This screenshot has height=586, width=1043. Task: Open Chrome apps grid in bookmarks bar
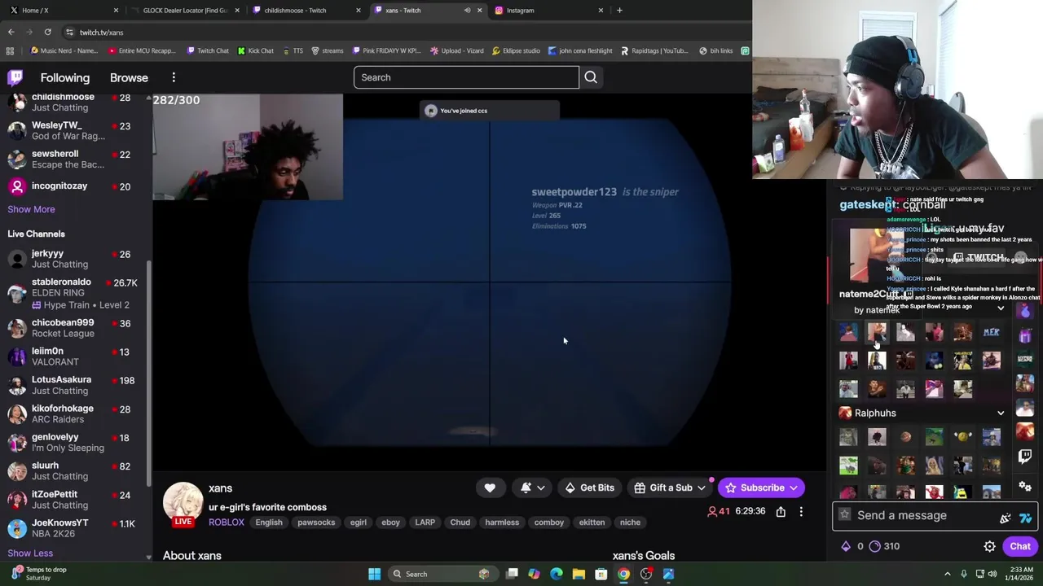[x=10, y=50]
